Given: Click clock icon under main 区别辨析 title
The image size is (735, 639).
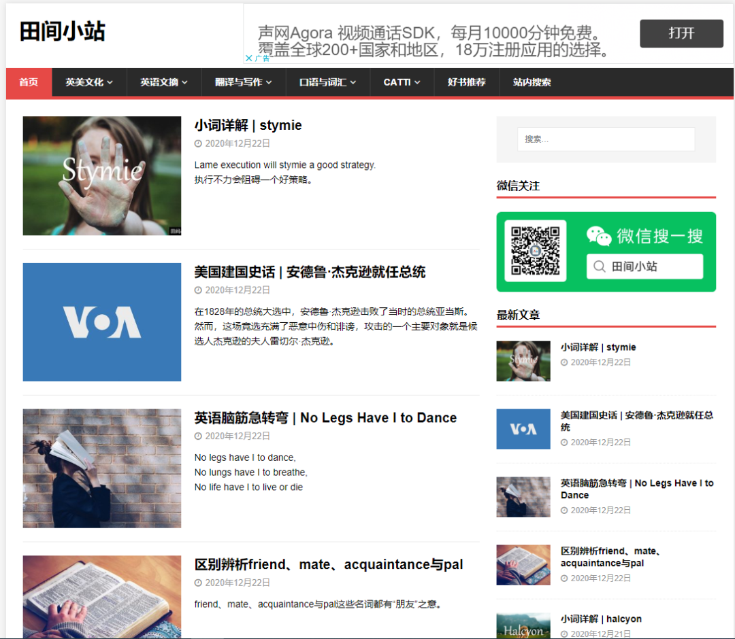Looking at the screenshot, I should click(x=198, y=583).
